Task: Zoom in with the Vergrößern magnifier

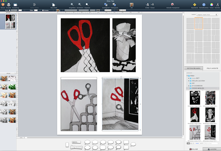Action: pyautogui.click(x=72, y=5)
